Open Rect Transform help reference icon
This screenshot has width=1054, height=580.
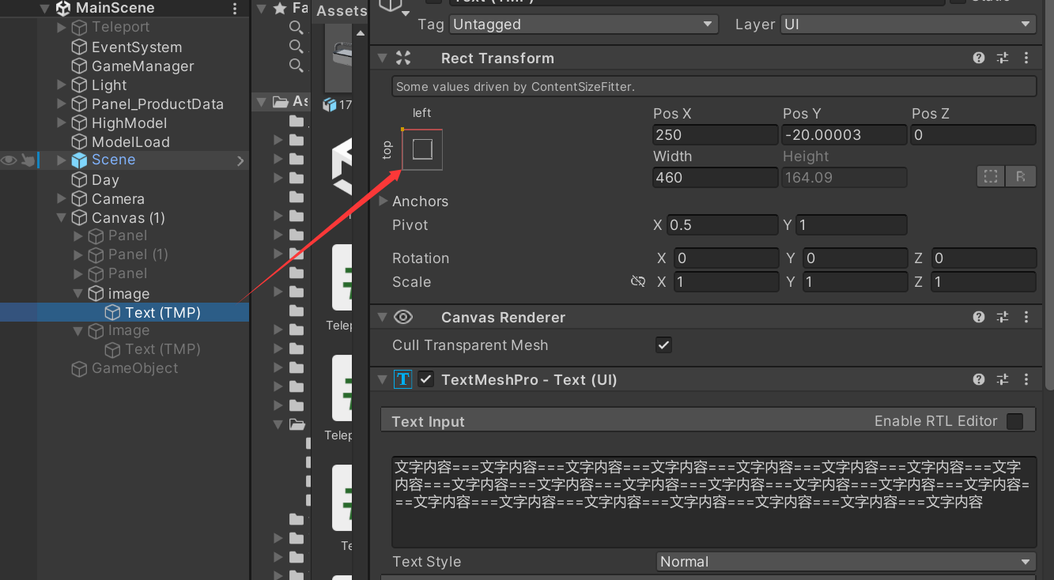pyautogui.click(x=979, y=58)
